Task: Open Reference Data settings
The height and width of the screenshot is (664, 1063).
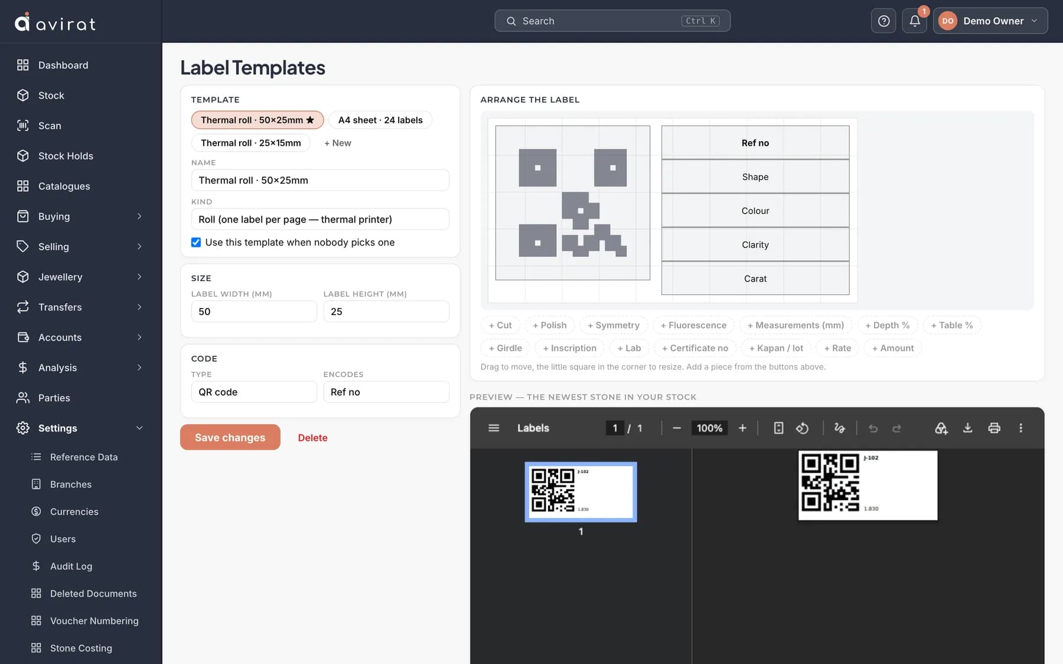Action: tap(84, 457)
